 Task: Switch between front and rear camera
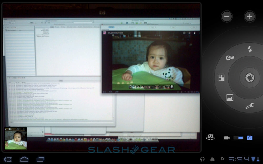click(x=210, y=137)
